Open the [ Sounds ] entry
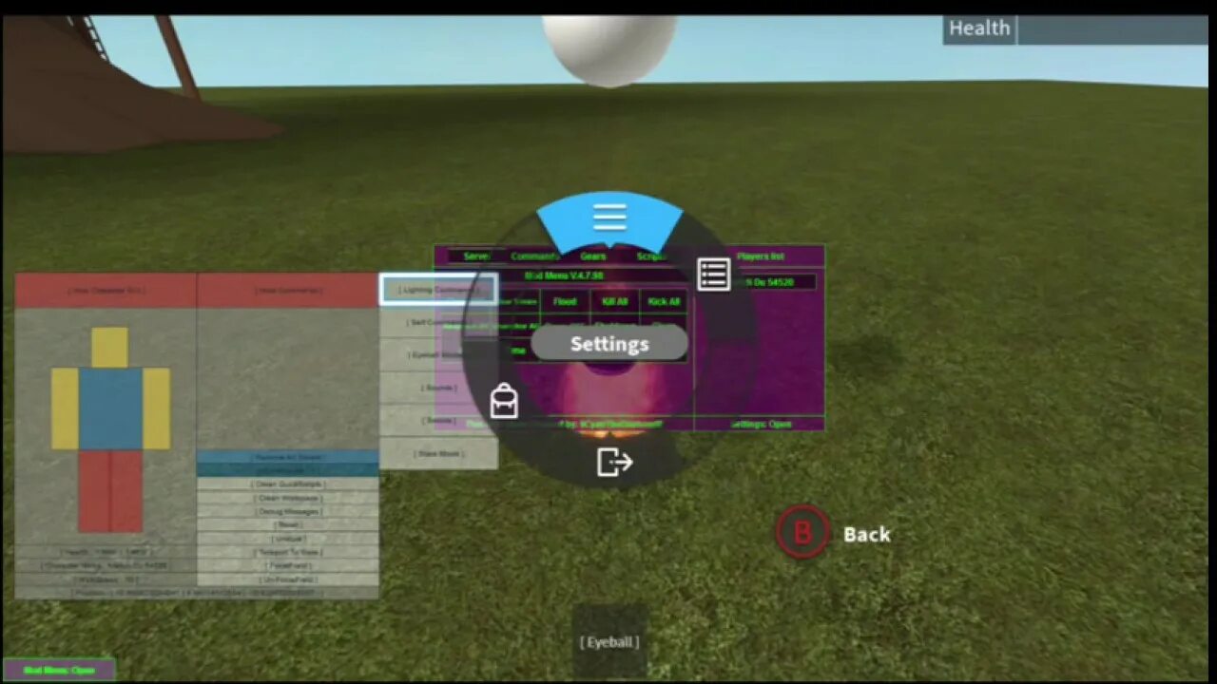 tap(437, 388)
